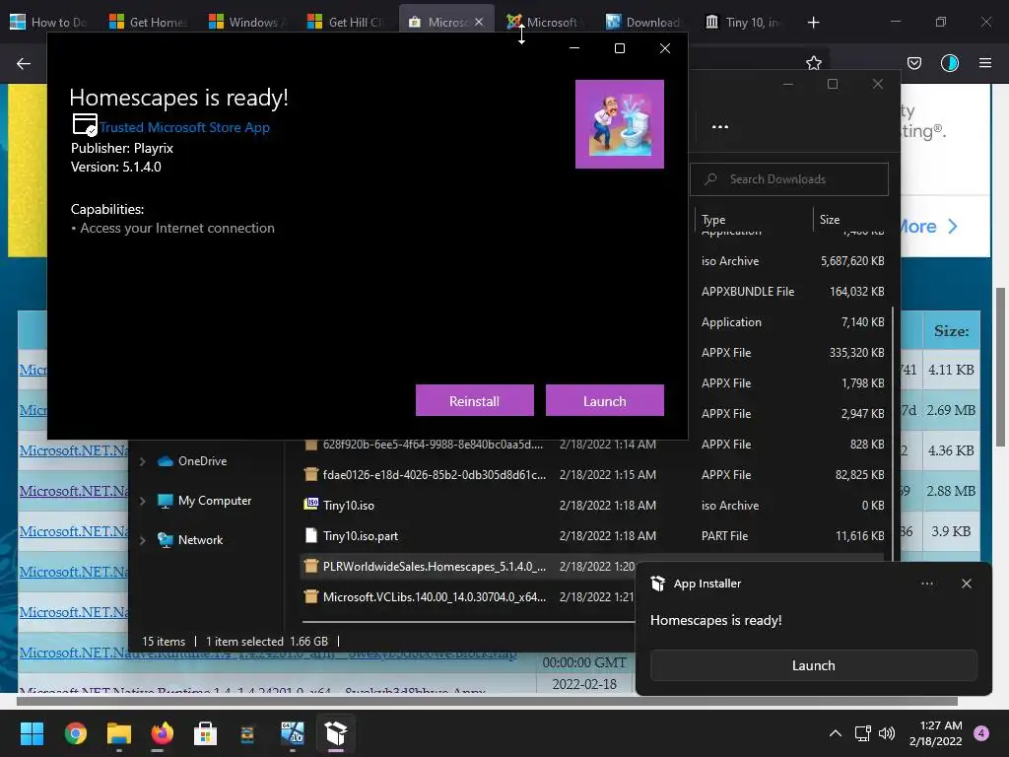Click the 82,825 KB APPX size cell

pyautogui.click(x=859, y=474)
